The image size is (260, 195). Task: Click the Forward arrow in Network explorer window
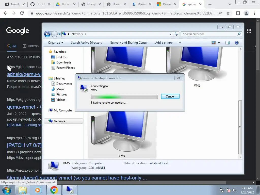(x=54, y=34)
